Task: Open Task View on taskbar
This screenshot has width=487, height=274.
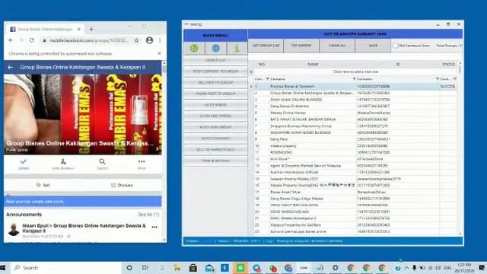Action: tap(145, 268)
